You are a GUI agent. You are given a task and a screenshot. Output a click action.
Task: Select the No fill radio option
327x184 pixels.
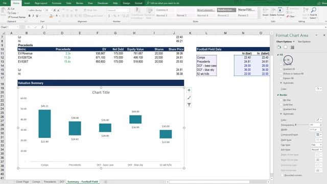pos(281,60)
